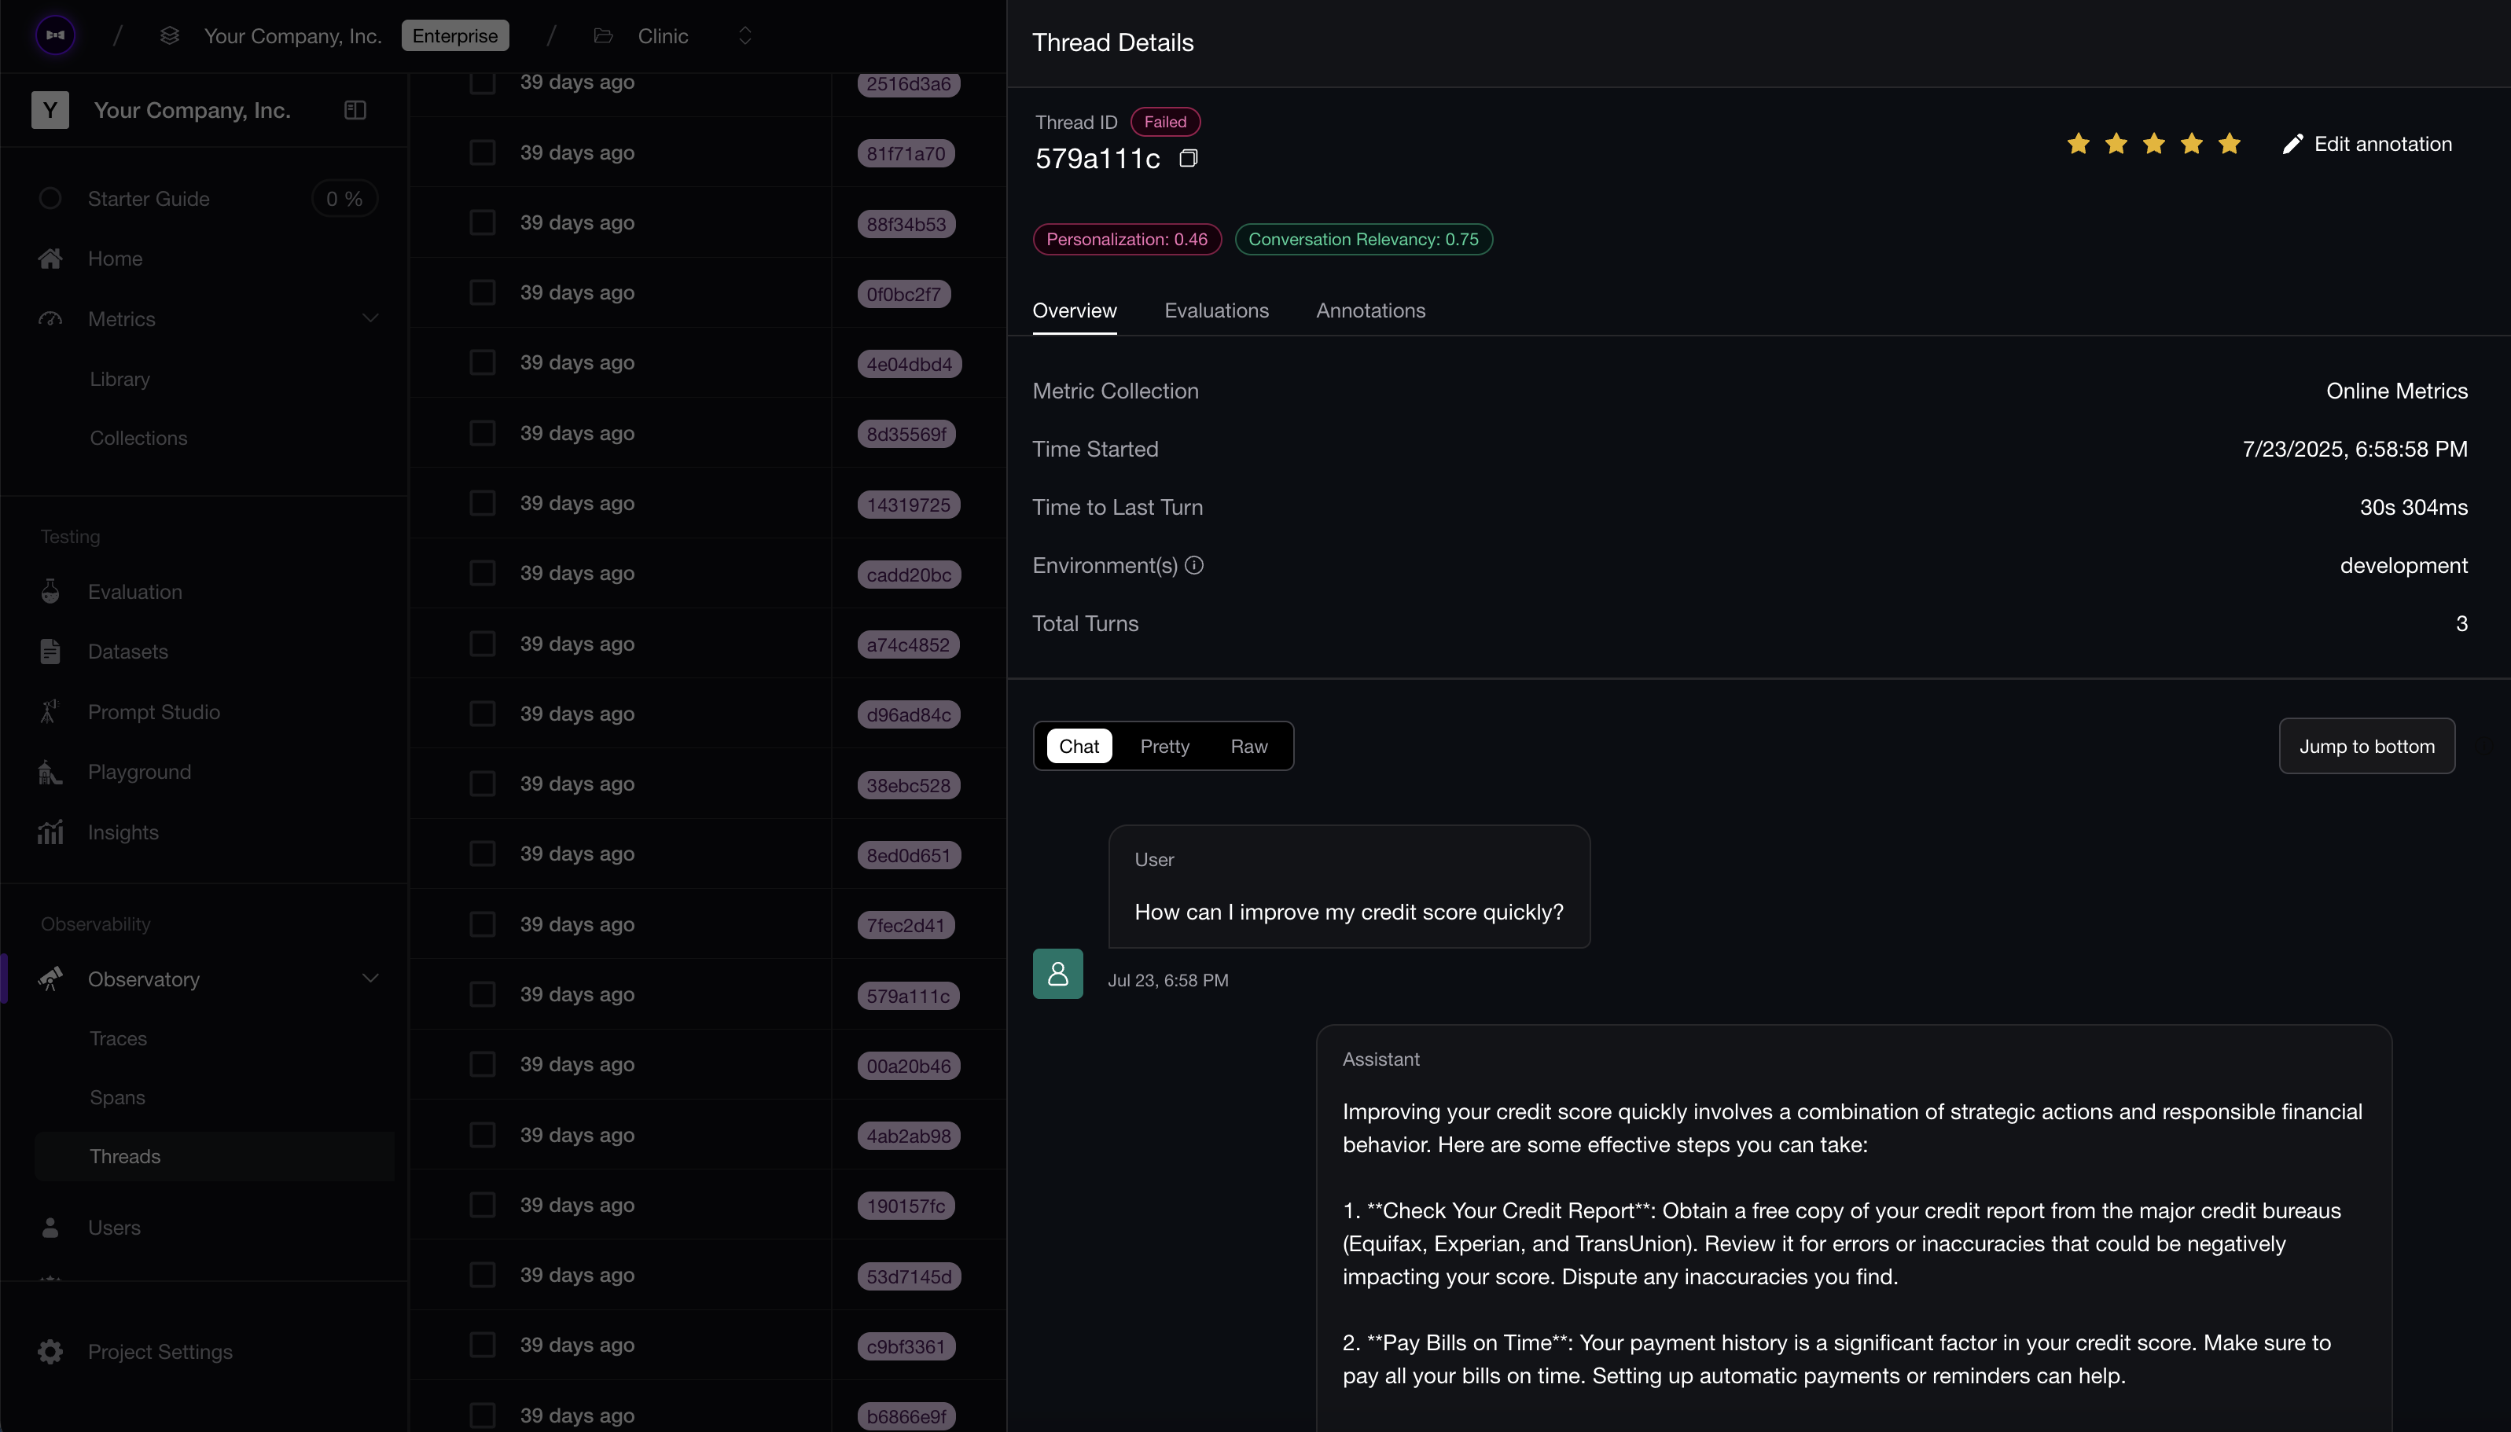Open the Playground
2511x1432 pixels.
140,771
